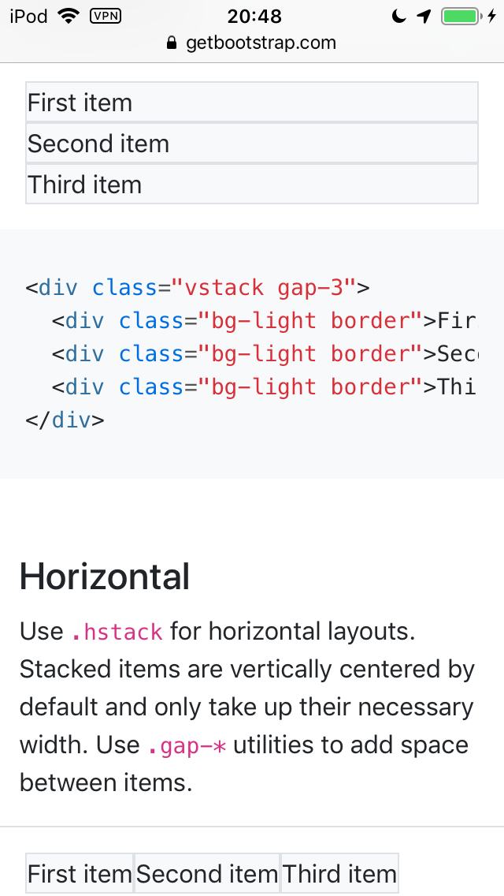Click First item in the horizontal stack
This screenshot has height=896, width=504.
coord(80,874)
